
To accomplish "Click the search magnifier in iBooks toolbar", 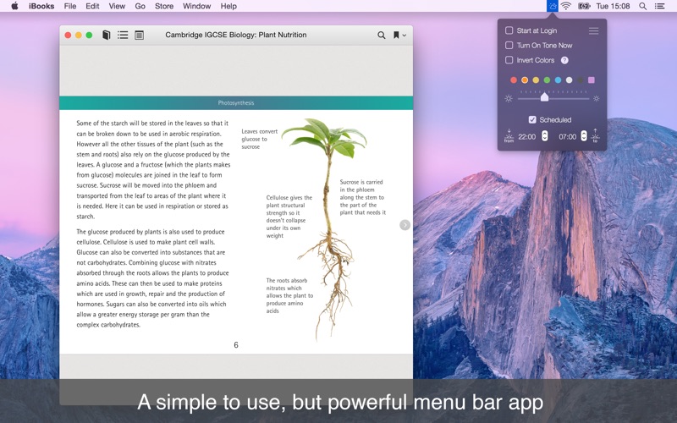I will (382, 36).
